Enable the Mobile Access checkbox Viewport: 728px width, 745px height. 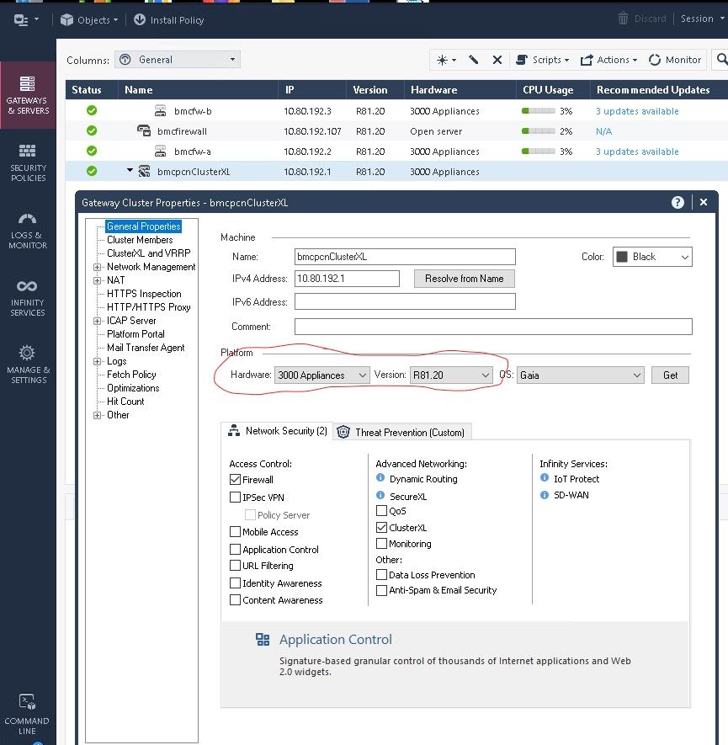[235, 531]
